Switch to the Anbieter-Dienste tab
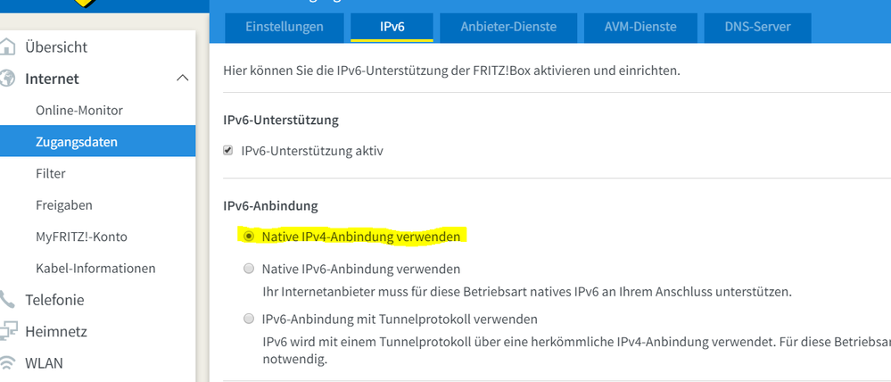Image resolution: width=891 pixels, height=382 pixels. pyautogui.click(x=508, y=27)
